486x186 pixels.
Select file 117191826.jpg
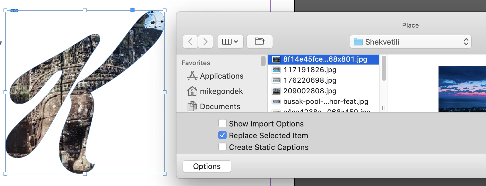point(324,70)
